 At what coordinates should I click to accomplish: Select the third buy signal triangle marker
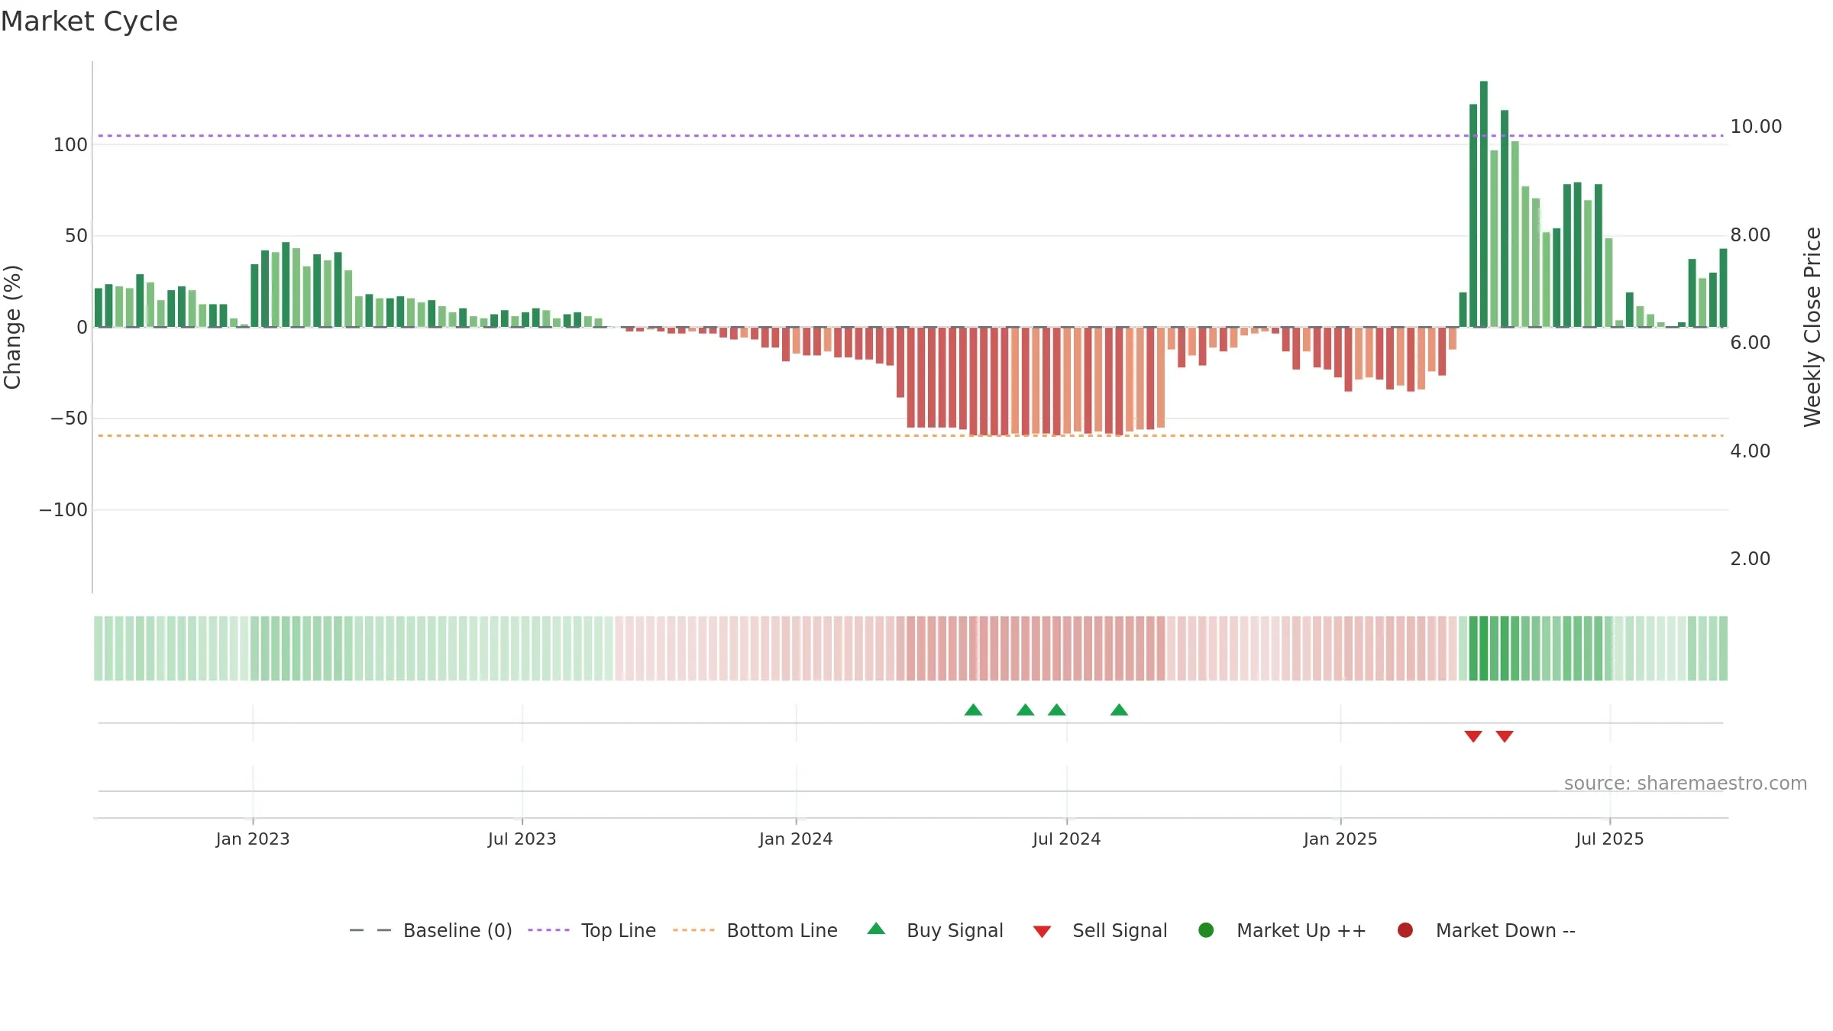1057,709
